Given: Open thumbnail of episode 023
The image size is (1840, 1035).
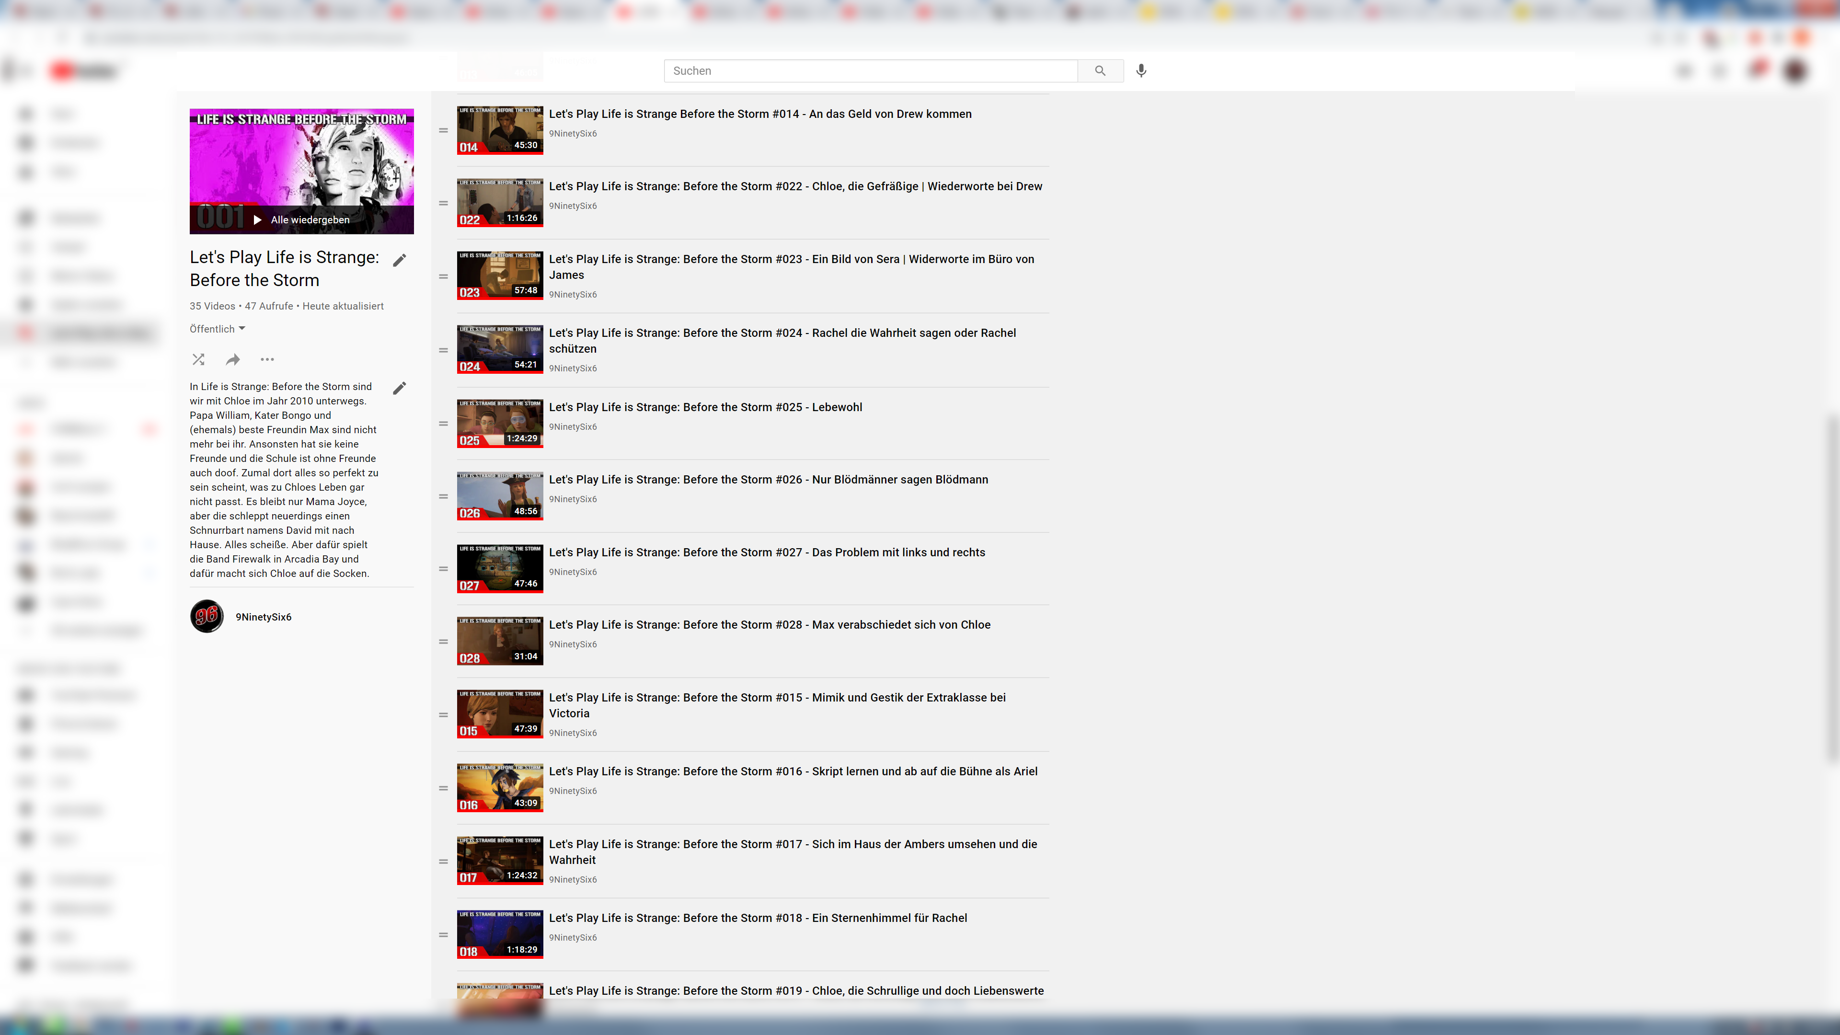Looking at the screenshot, I should click(500, 276).
